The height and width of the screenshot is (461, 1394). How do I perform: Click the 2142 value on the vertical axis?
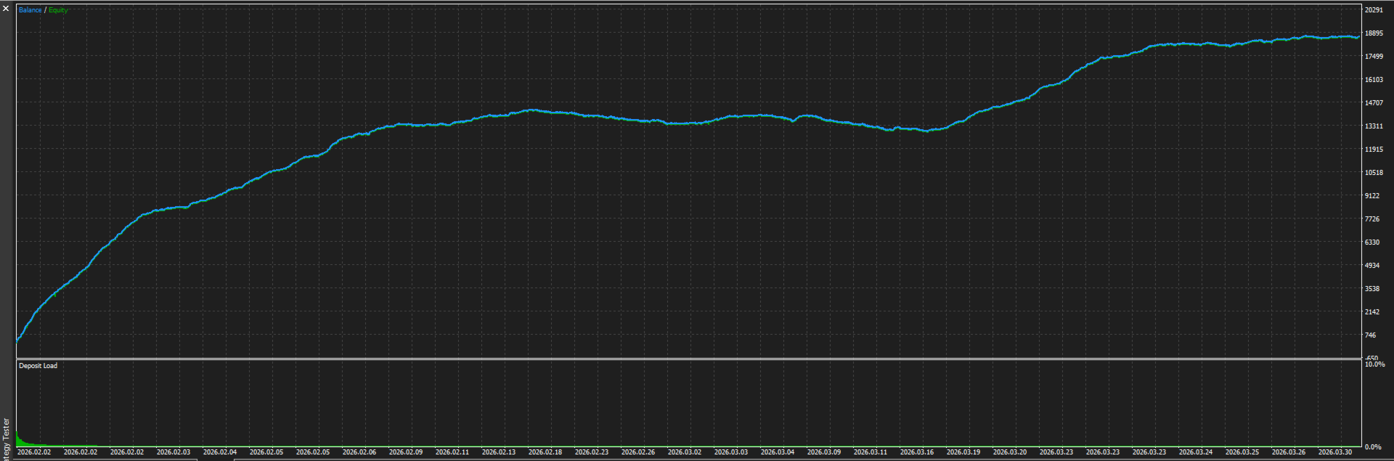[1372, 312]
